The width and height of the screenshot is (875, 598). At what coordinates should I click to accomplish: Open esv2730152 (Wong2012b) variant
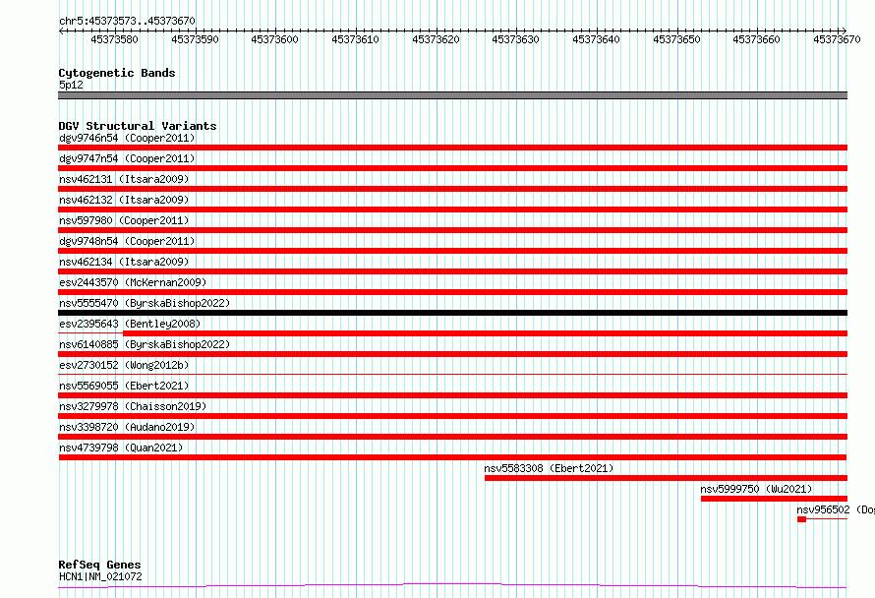point(124,365)
